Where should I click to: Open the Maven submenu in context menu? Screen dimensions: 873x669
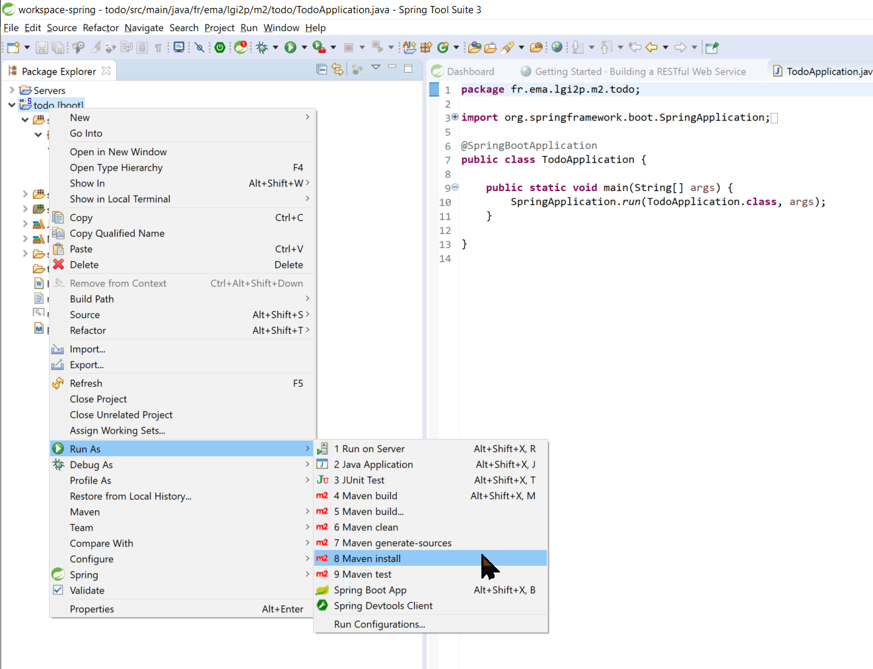183,512
